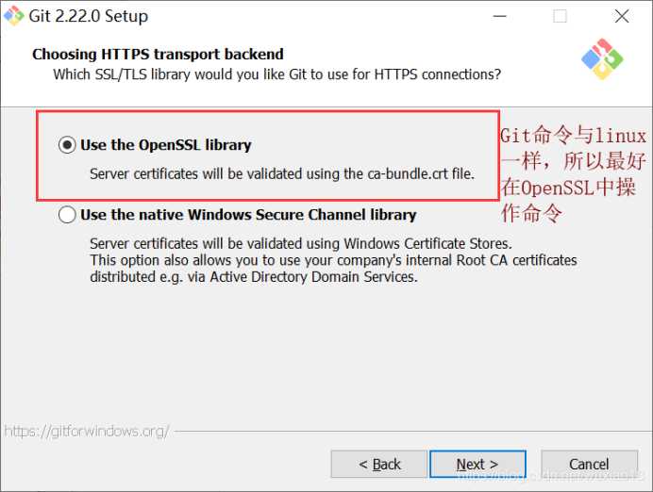
Task: Click the Windows Certificate Stores description line
Action: [x=301, y=243]
